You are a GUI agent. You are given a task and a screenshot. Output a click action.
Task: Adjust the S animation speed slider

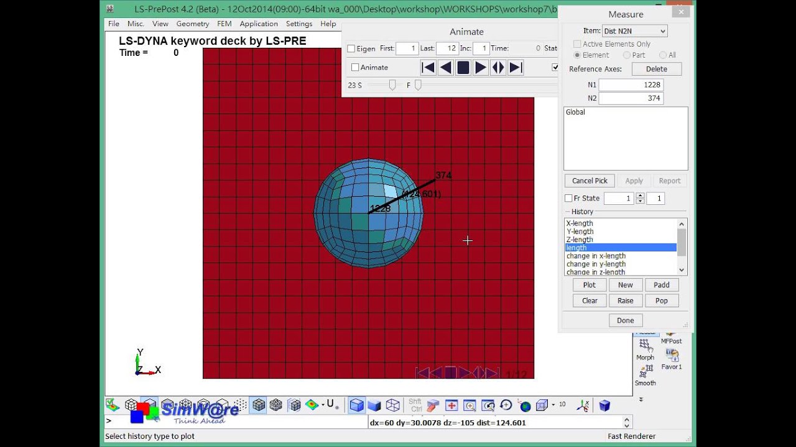click(392, 85)
